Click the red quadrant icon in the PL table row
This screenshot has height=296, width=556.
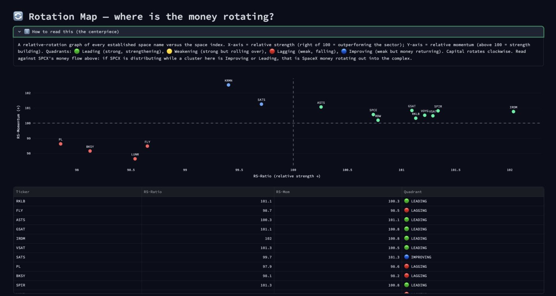406,267
